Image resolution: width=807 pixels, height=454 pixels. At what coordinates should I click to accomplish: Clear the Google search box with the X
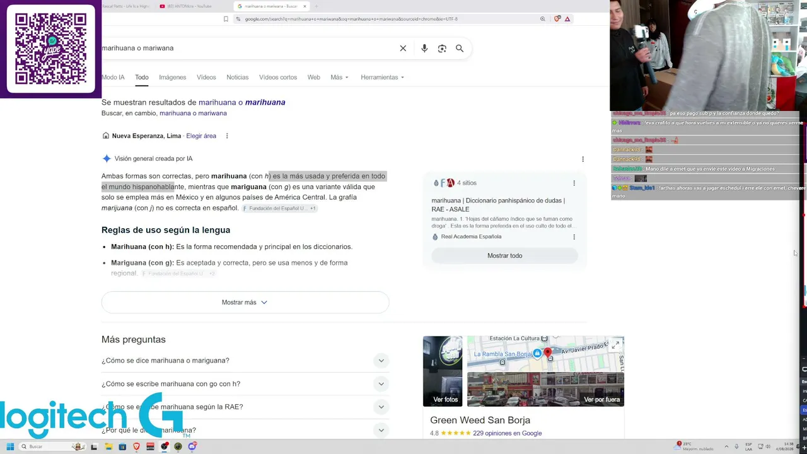click(403, 49)
